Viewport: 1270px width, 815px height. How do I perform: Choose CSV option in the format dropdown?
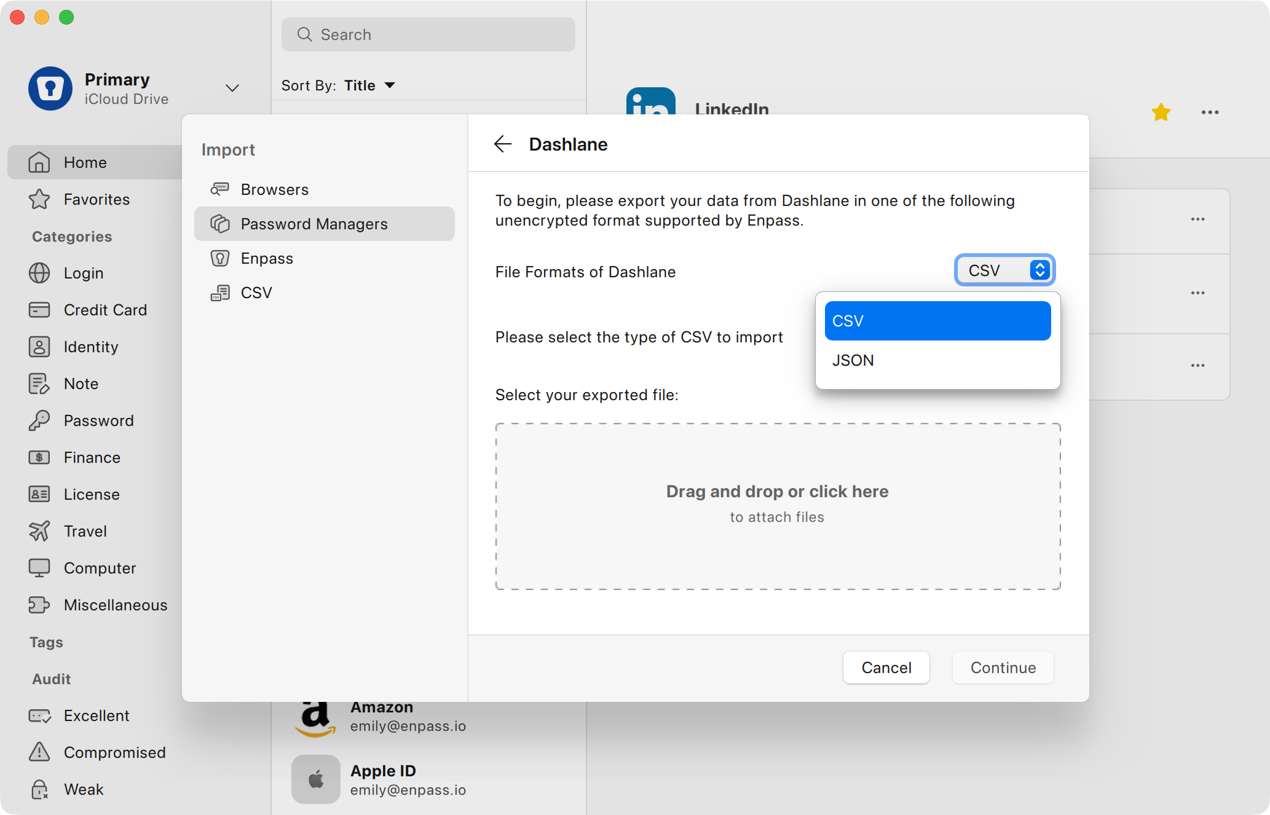(937, 321)
